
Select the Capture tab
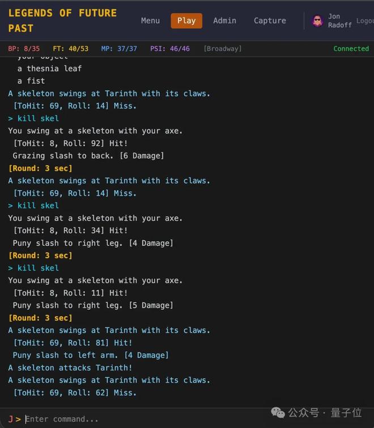pos(270,20)
